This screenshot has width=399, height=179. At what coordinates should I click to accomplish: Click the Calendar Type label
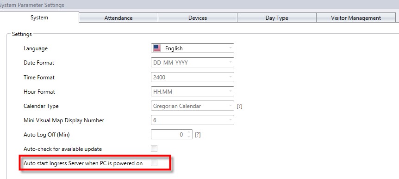click(41, 106)
